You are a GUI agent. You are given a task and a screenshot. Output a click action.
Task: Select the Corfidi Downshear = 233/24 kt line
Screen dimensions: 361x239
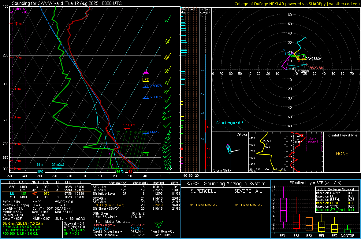click(x=118, y=232)
